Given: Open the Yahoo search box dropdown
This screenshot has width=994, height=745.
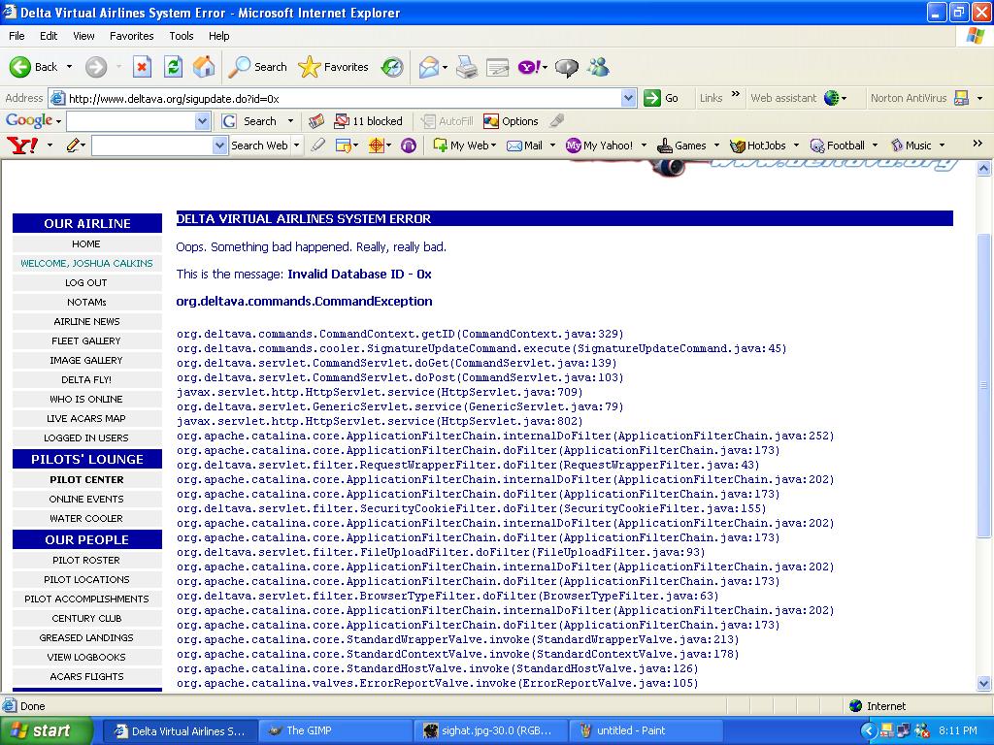Looking at the screenshot, I should click(219, 146).
